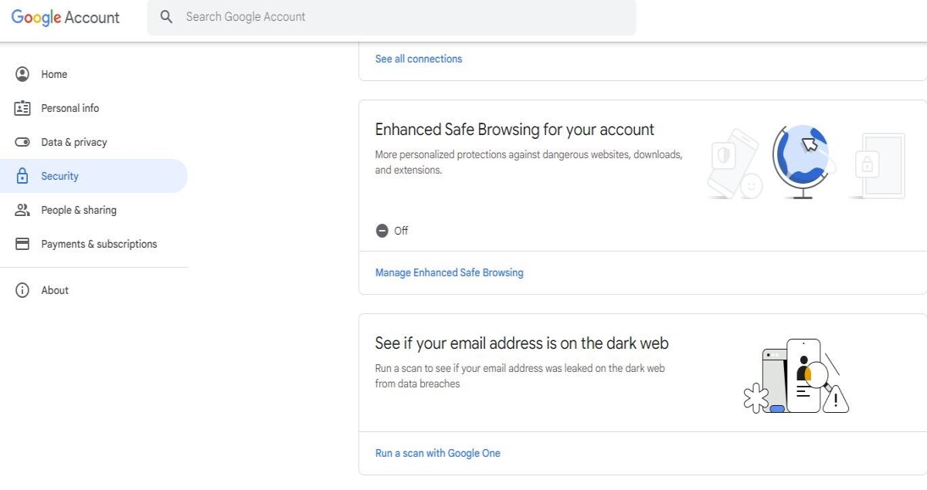Image resolution: width=927 pixels, height=490 pixels.
Task: Click the Security padlock icon
Action: click(22, 176)
